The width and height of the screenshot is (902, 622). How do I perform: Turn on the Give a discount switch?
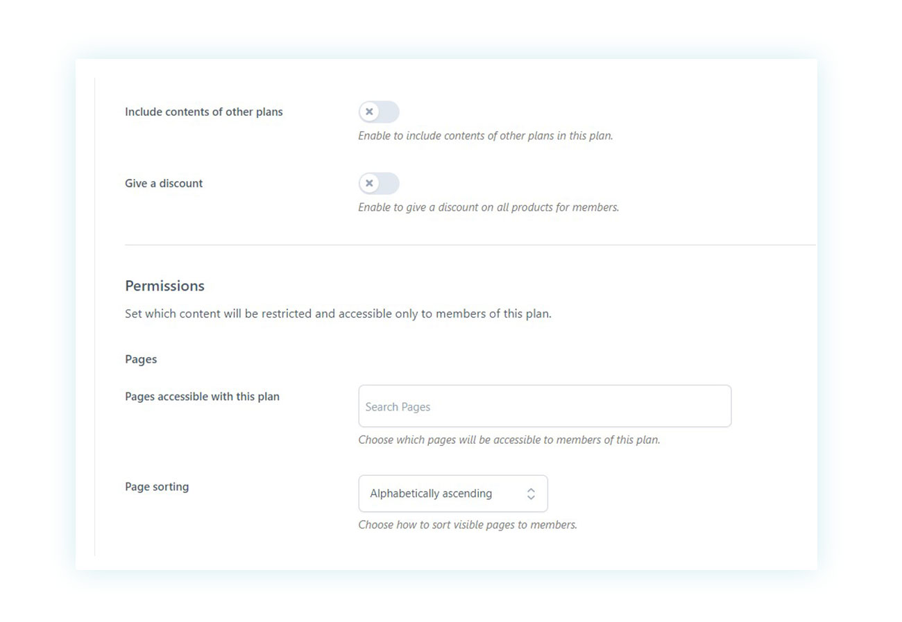(x=379, y=183)
